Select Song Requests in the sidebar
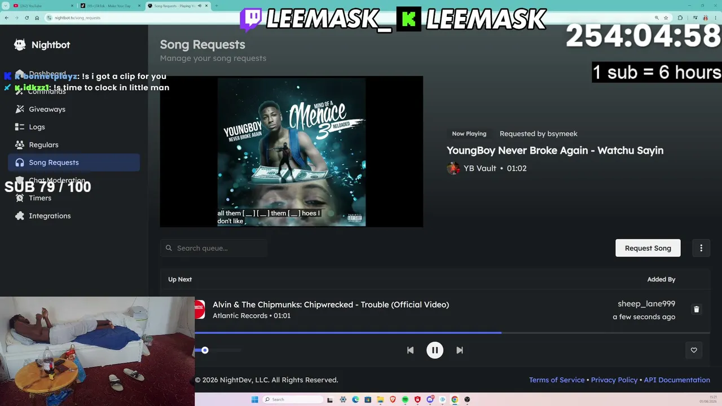Viewport: 722px width, 406px height. pyautogui.click(x=74, y=162)
